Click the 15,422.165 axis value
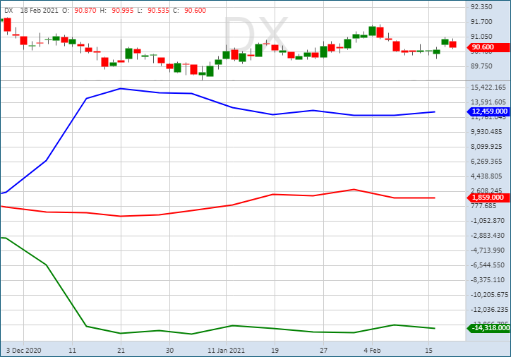 [x=488, y=87]
